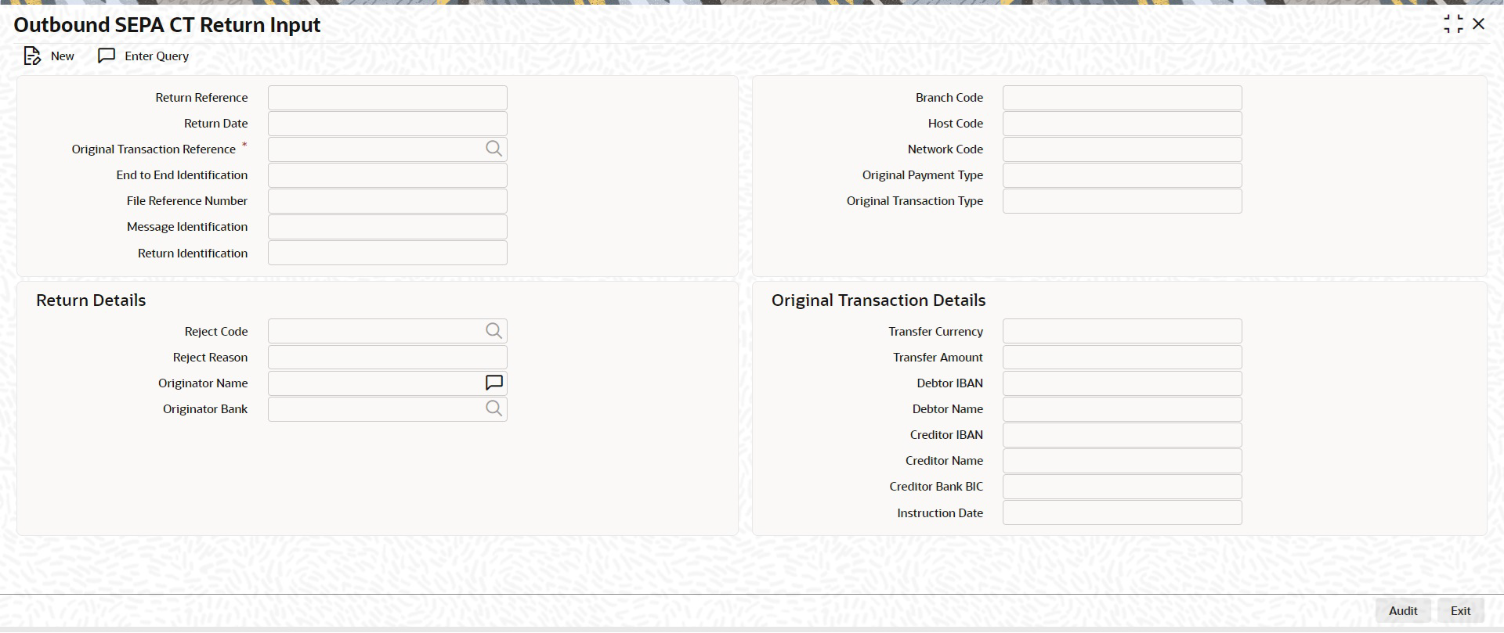Focus the Return Identification field

388,253
